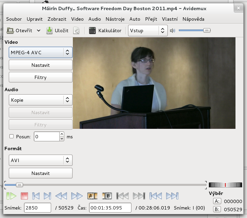Set selection marker A
This screenshot has height=218, width=247.
(92, 196)
